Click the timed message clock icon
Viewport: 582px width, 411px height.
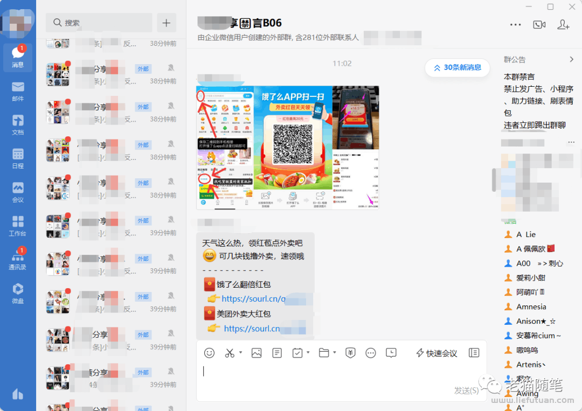click(x=391, y=353)
